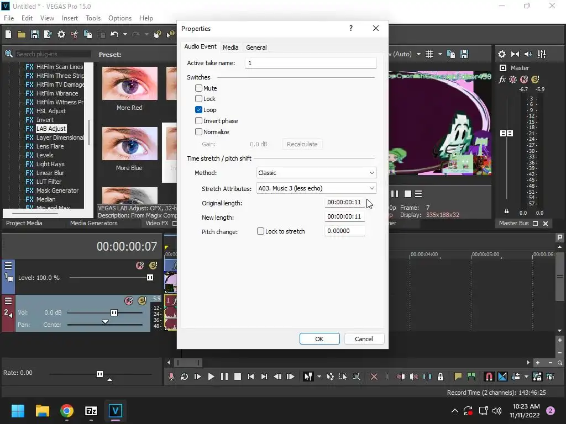
Task: Mute audio track 2
Action: pyautogui.click(x=129, y=301)
